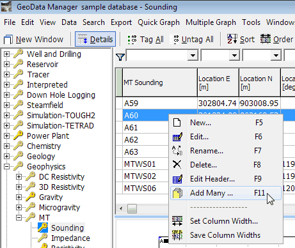Viewport: 295px width, 248px height.
Task: Collapse the Geophysics tree node
Action: [6, 167]
